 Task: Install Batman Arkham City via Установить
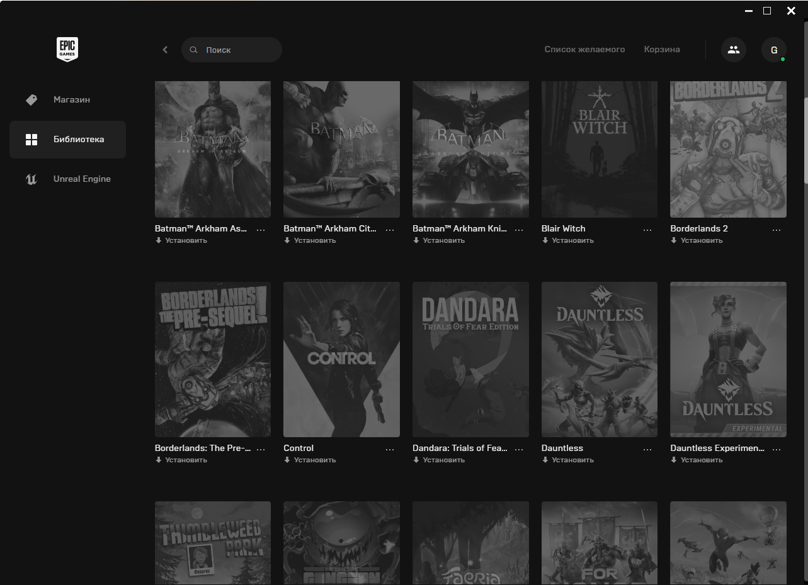point(310,240)
